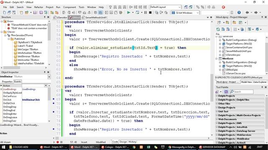Collapse the Classes node in Structure
This screenshot has width=268, height=150.
tap(2, 32)
